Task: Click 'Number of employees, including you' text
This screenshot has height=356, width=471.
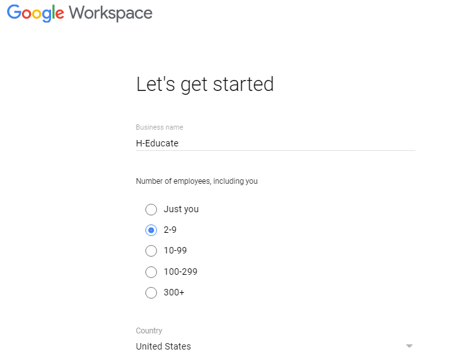Action: [x=196, y=181]
